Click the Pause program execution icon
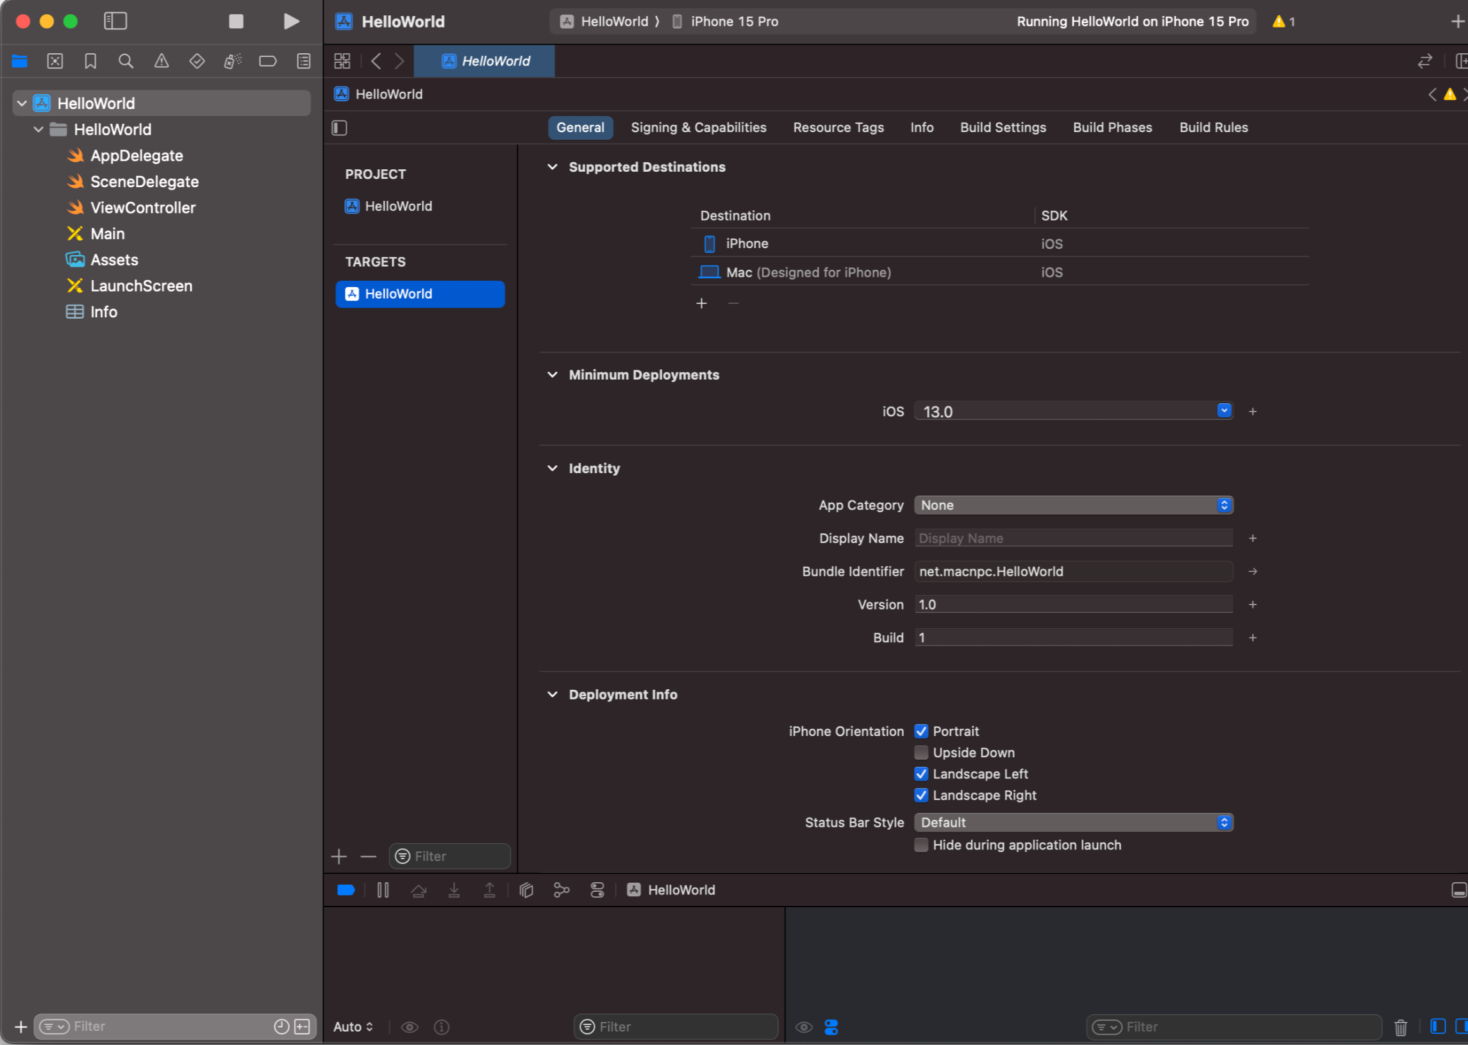 (x=383, y=890)
